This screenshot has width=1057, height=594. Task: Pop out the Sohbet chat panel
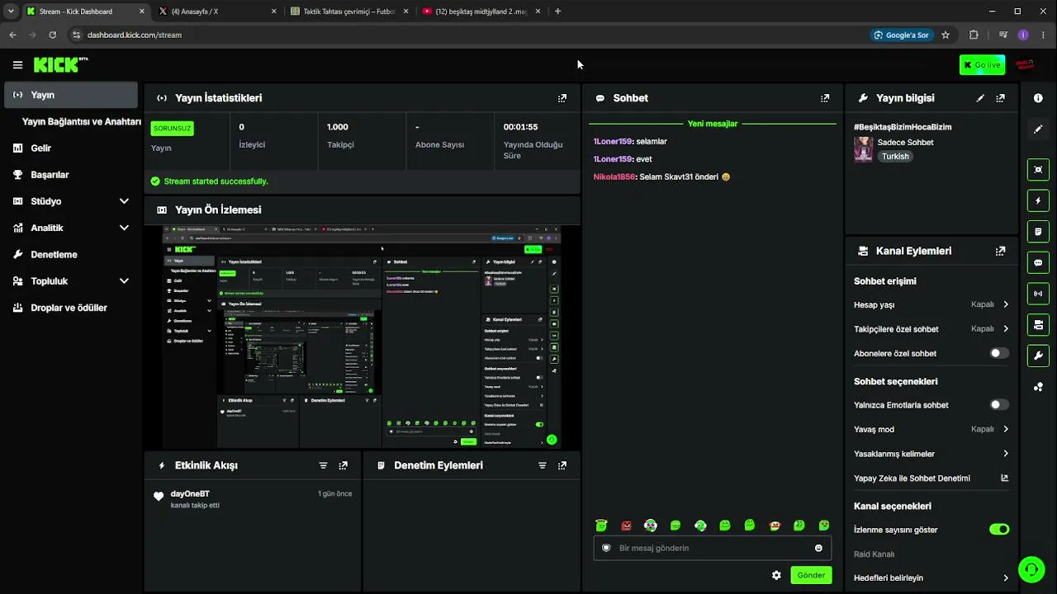[825, 98]
